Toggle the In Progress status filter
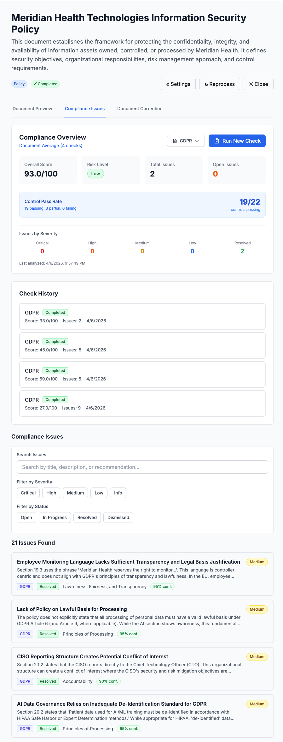The image size is (283, 742). (55, 518)
